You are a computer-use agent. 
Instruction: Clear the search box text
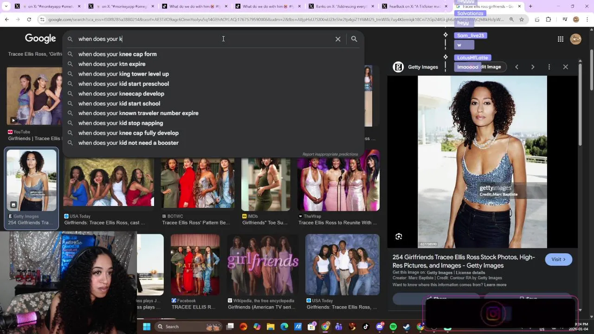pyautogui.click(x=338, y=39)
